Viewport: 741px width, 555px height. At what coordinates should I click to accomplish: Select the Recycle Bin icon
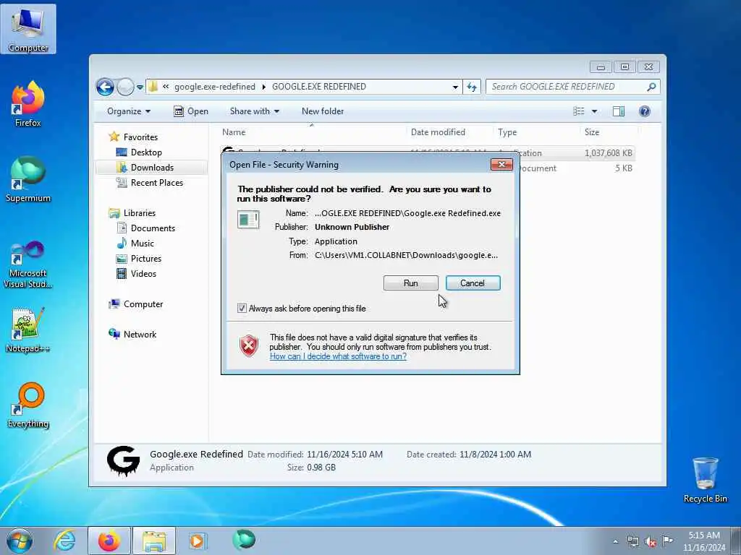tap(705, 480)
